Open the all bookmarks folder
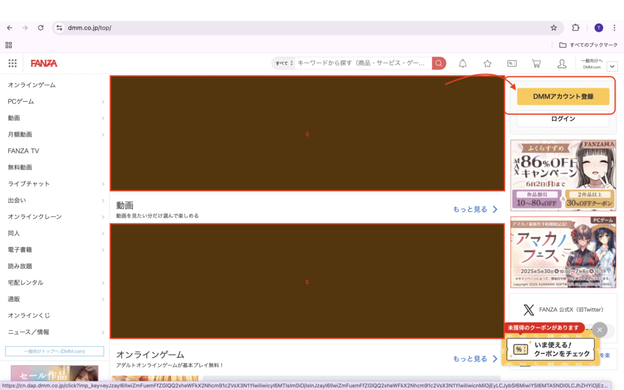 pyautogui.click(x=589, y=45)
